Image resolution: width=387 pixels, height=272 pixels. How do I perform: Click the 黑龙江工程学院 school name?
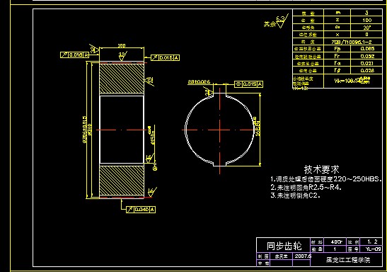(x=348, y=260)
